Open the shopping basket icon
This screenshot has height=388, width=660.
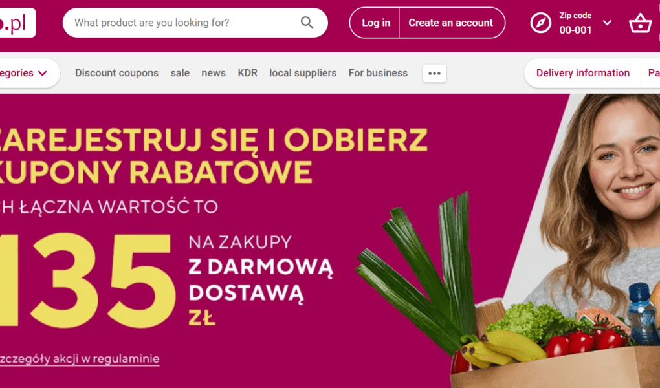[x=640, y=23]
